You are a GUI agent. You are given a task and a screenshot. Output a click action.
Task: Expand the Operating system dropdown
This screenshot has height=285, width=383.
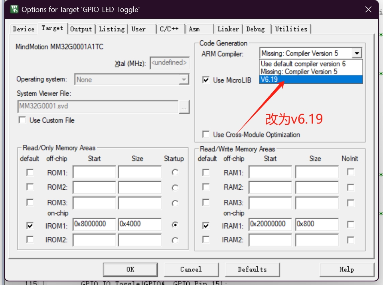point(184,80)
